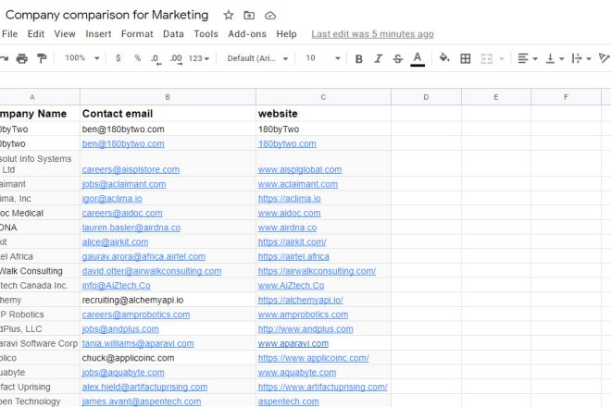Viewport: 611px width, 407px height.
Task: Select the plain '180byTwo' website cell
Action: [323, 129]
